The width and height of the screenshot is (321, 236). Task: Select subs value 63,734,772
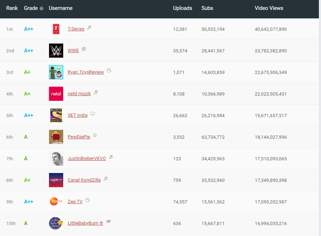[213, 137]
